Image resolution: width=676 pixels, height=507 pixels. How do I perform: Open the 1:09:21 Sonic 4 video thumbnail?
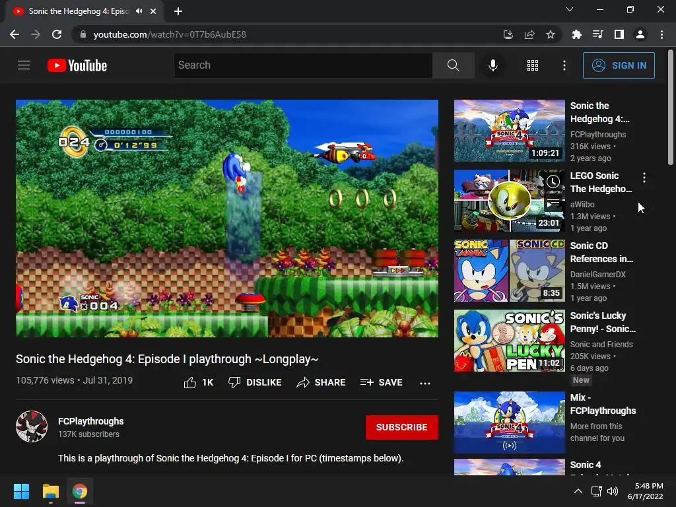click(x=510, y=131)
